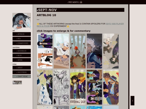Enlarge the DANCE!!! artwork thumbnail
The width and height of the screenshot is (146, 109).
[x=45, y=87]
